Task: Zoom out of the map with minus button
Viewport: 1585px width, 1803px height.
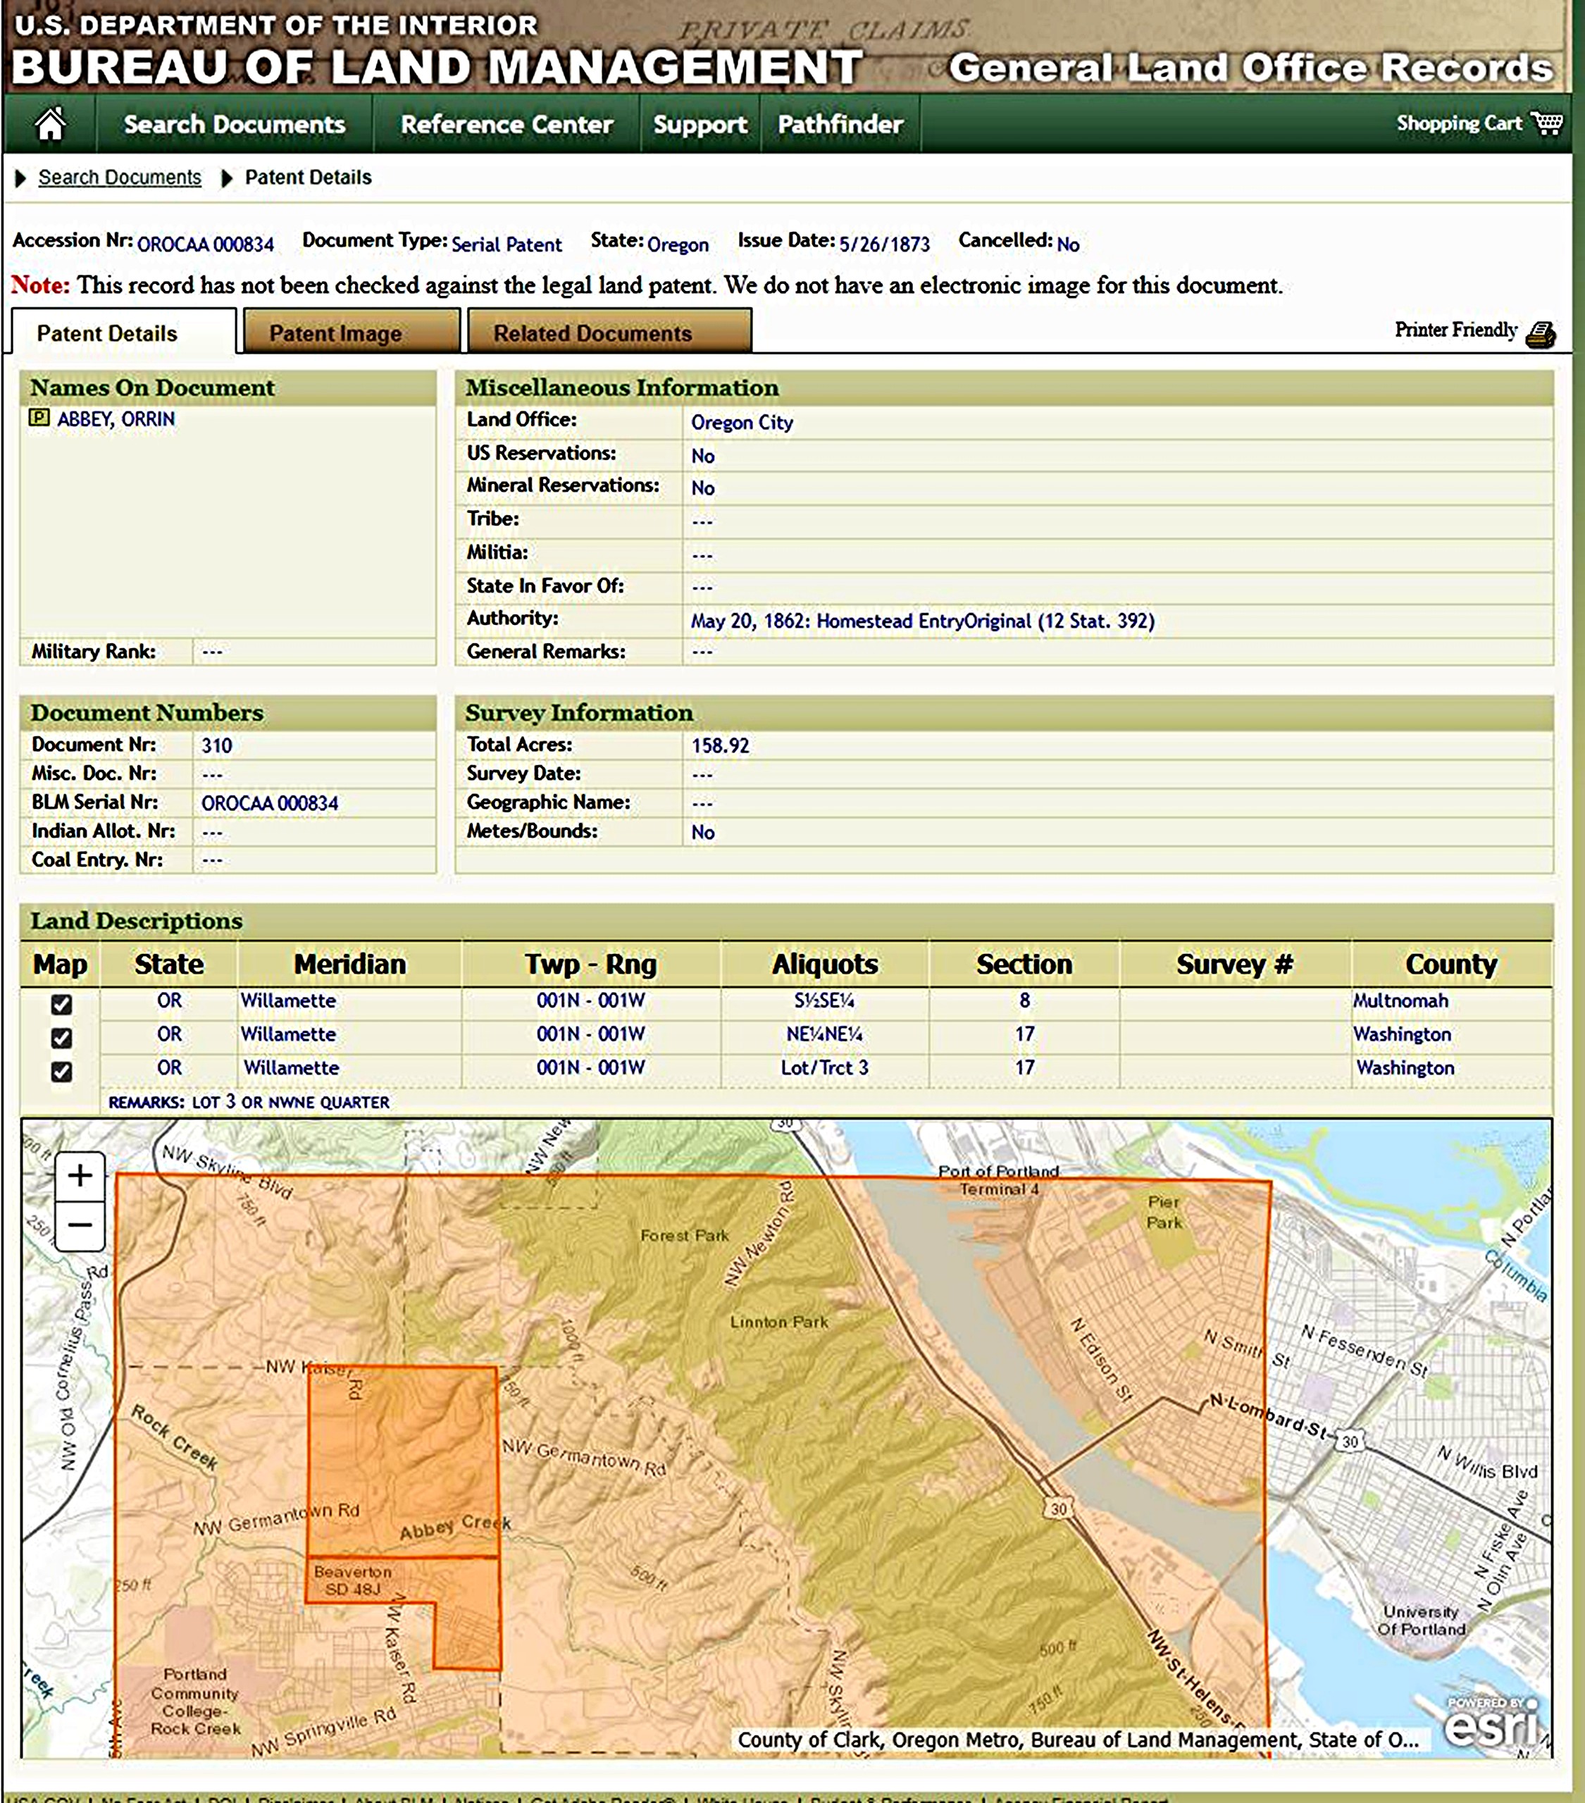Action: (80, 1225)
